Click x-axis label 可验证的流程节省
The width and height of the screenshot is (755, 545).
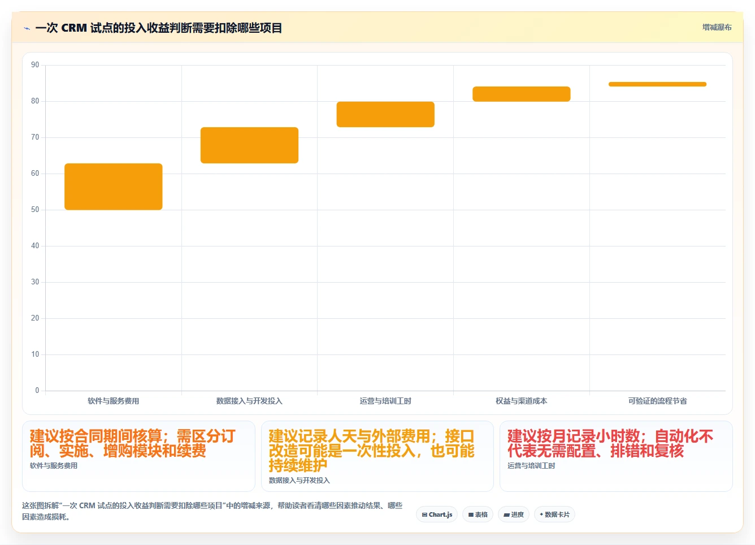pyautogui.click(x=657, y=401)
